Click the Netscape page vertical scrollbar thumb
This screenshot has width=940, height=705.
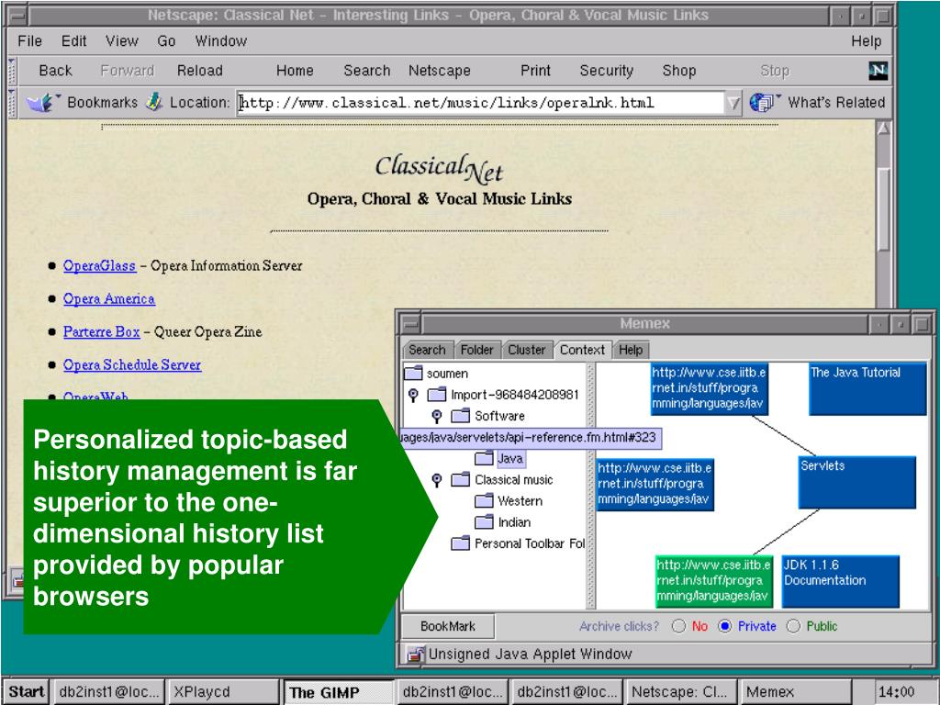click(x=884, y=210)
